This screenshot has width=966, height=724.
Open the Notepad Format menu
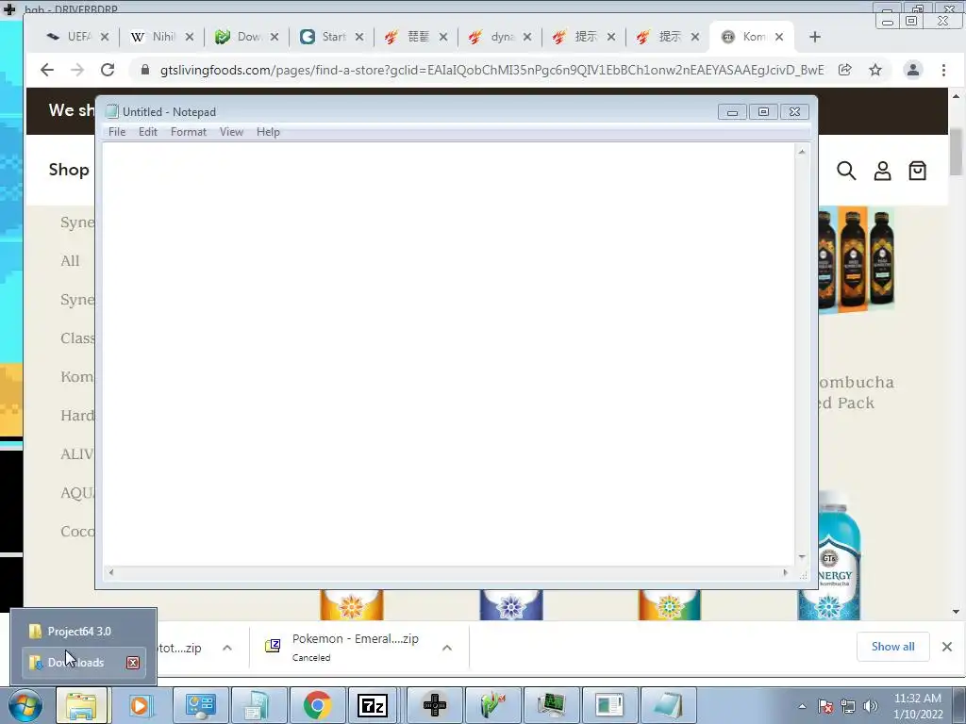tap(189, 132)
